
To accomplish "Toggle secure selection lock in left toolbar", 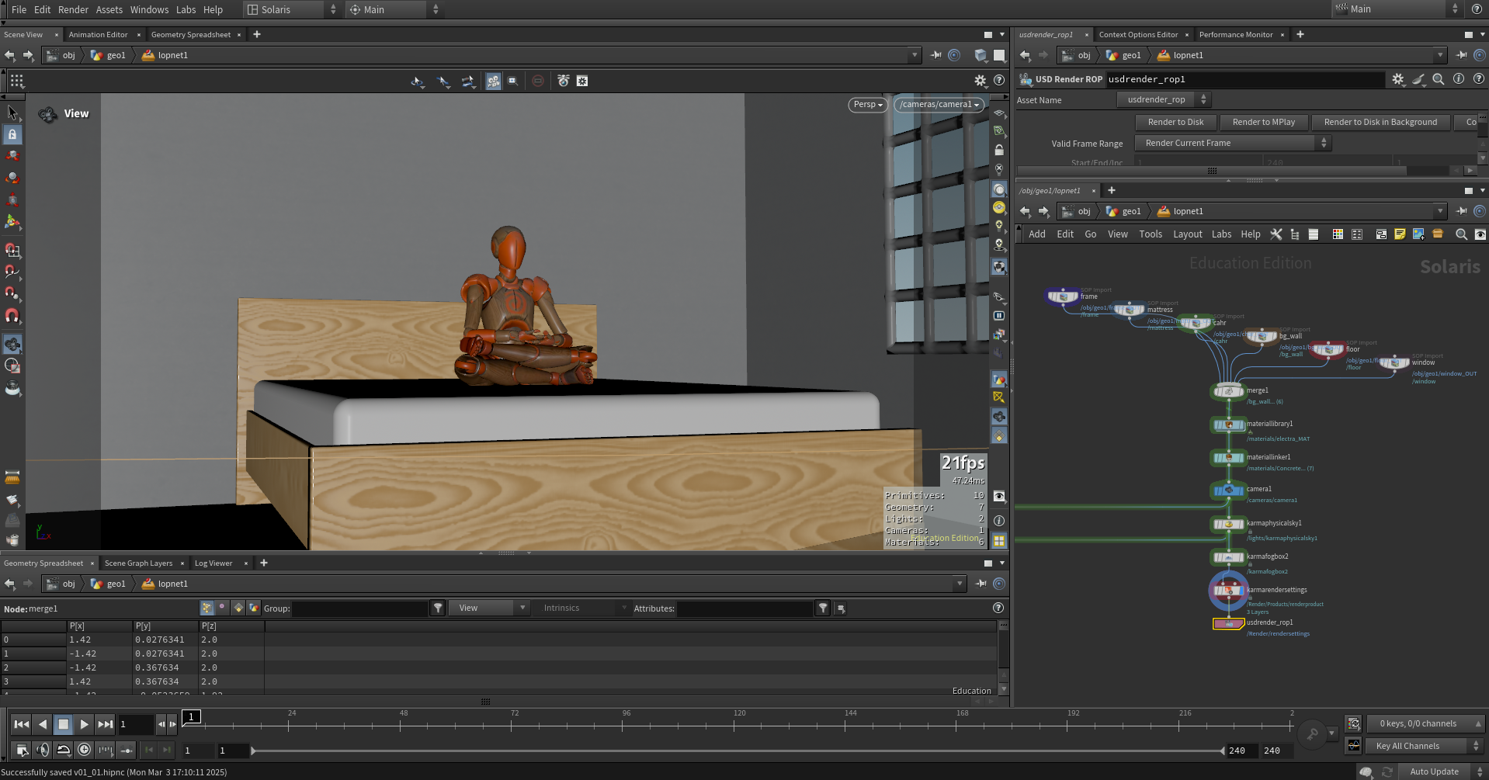I will click(x=12, y=134).
